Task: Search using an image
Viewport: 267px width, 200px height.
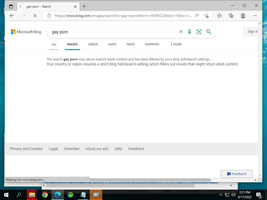Action: [199, 32]
